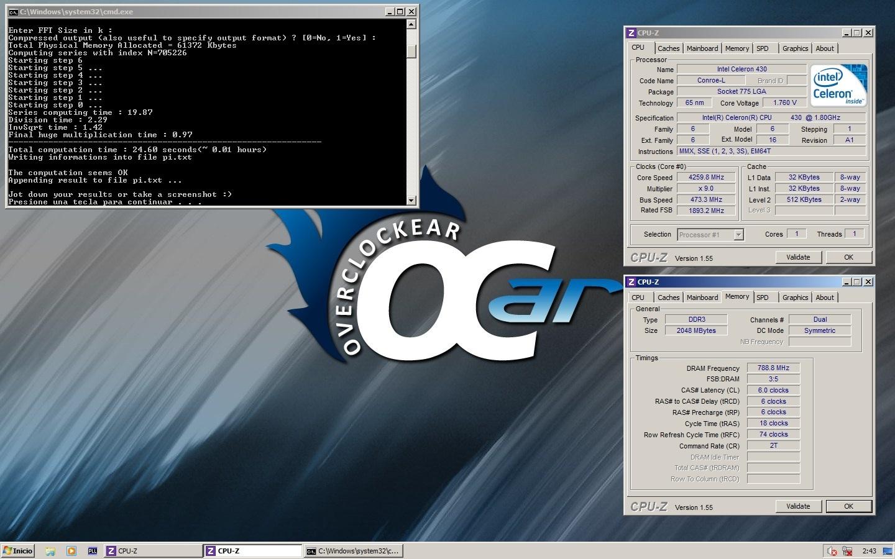The width and height of the screenshot is (895, 559).
Task: Click the Row Refresh 74 clocks value
Action: click(x=773, y=434)
